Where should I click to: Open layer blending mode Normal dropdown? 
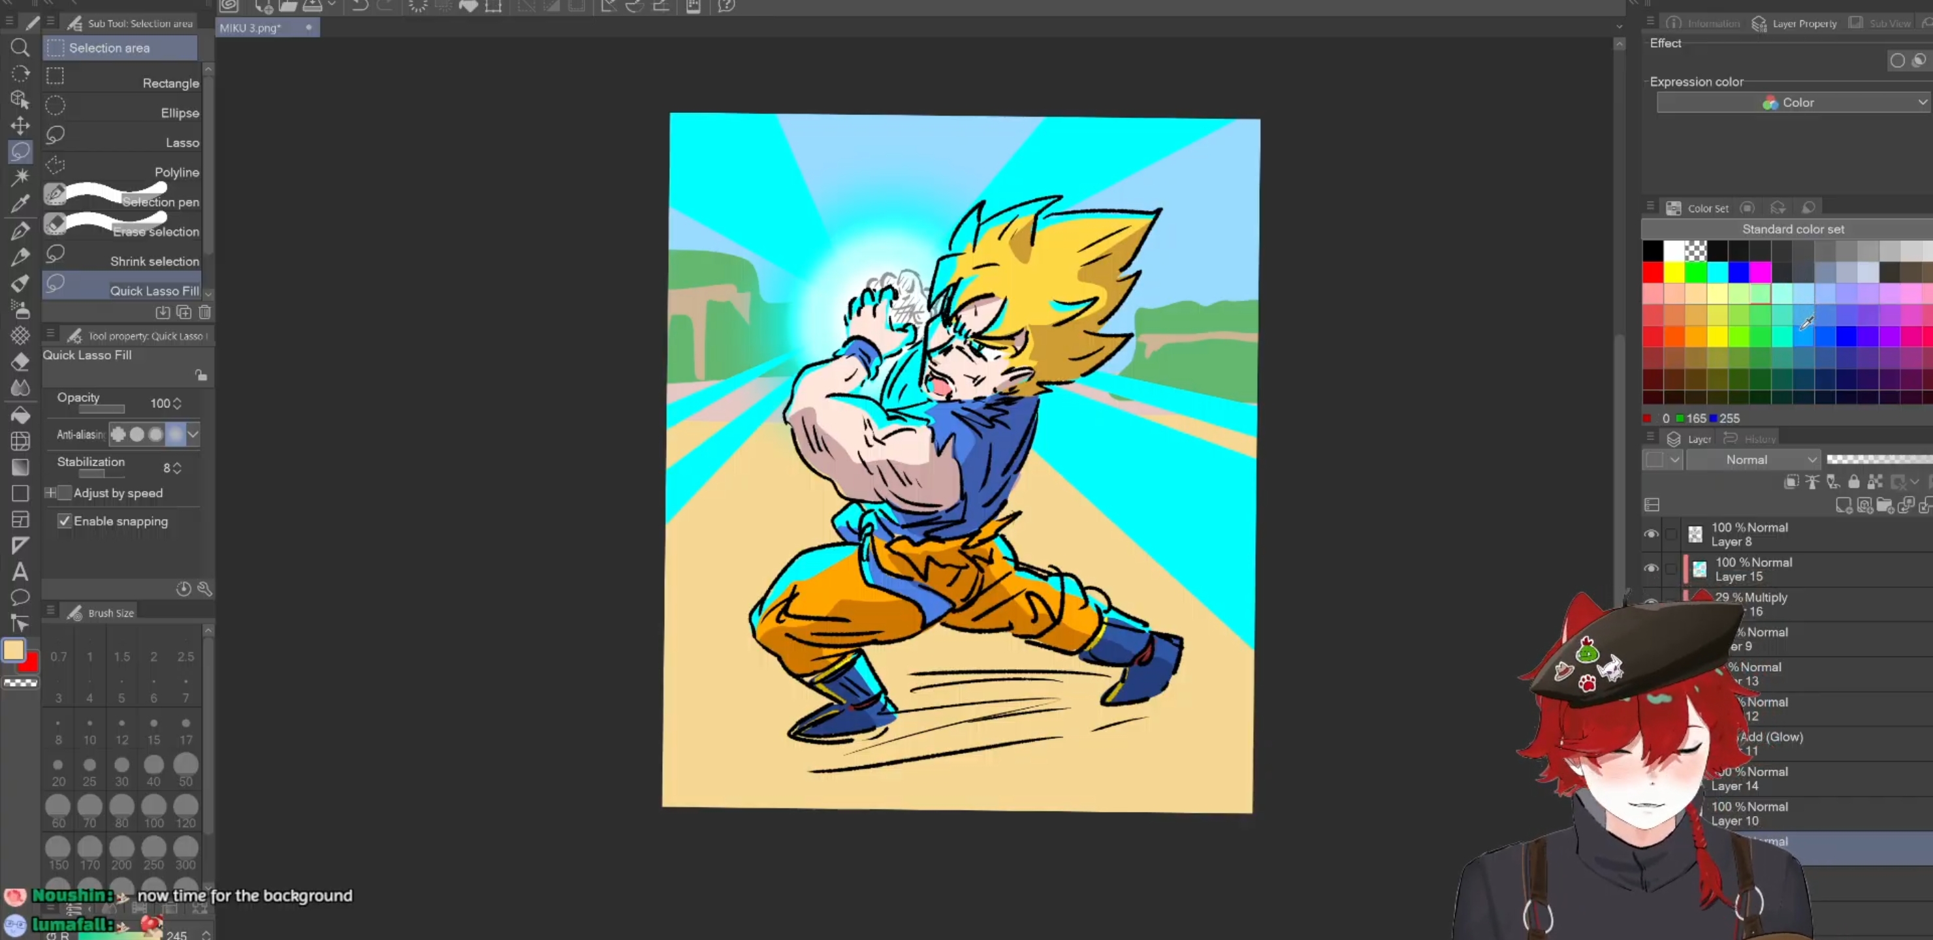[x=1753, y=460]
